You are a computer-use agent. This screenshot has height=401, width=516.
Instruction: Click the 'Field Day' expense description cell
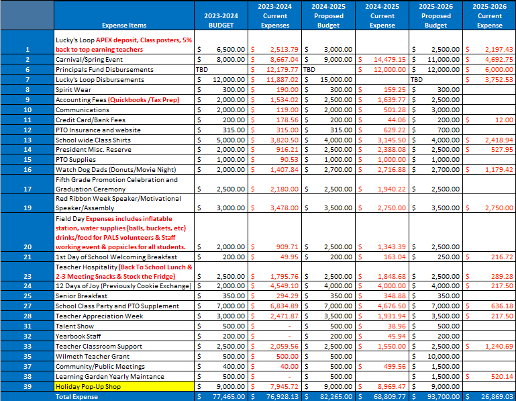(124, 232)
